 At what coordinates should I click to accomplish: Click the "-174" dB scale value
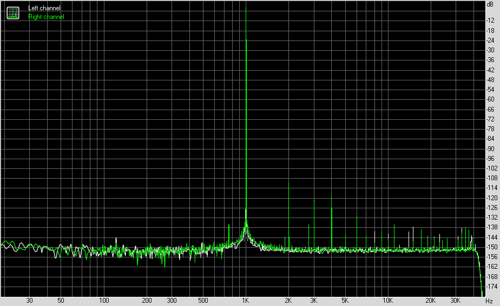point(492,287)
